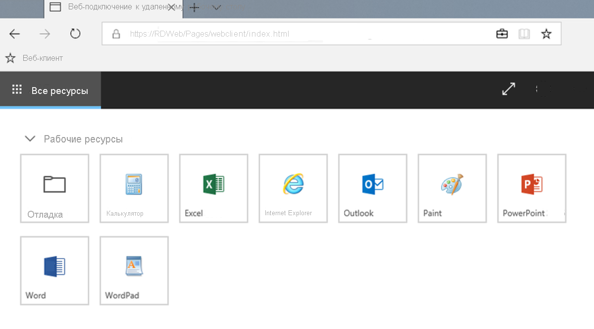The width and height of the screenshot is (594, 329).
Task: Click the RDWeb URL address field
Action: coord(297,34)
